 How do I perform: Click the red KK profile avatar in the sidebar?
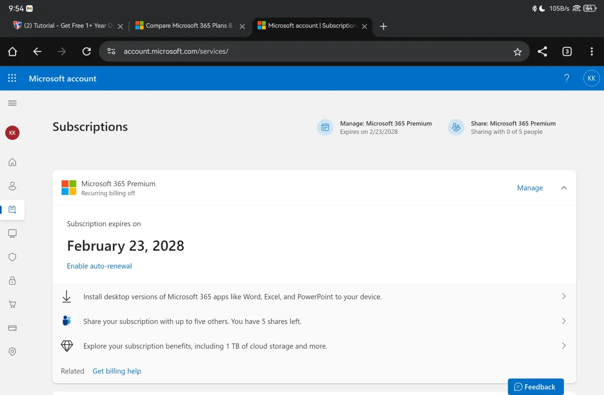(x=12, y=133)
